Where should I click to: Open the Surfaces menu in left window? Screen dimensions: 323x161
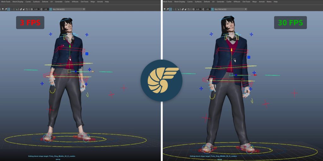coord(37,2)
